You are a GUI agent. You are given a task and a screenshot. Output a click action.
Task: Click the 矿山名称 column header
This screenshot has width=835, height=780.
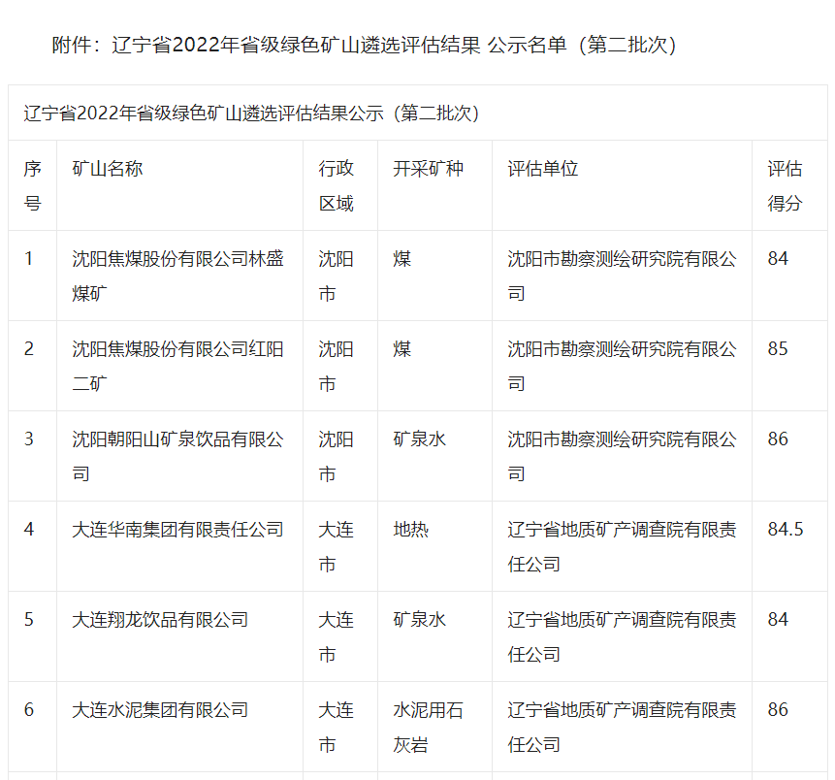click(x=108, y=169)
